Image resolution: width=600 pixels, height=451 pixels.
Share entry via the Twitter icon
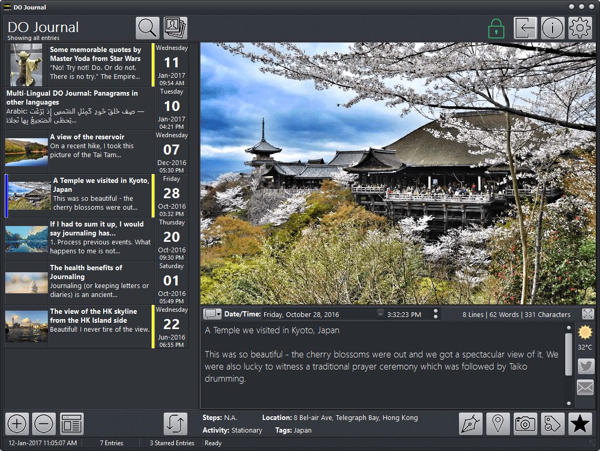click(586, 366)
